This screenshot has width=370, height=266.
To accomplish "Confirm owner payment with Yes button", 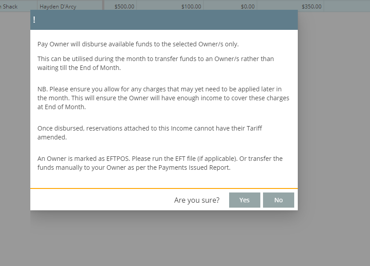I will (x=244, y=200).
